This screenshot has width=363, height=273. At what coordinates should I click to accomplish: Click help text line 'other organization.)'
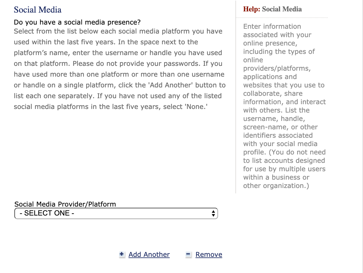click(276, 186)
